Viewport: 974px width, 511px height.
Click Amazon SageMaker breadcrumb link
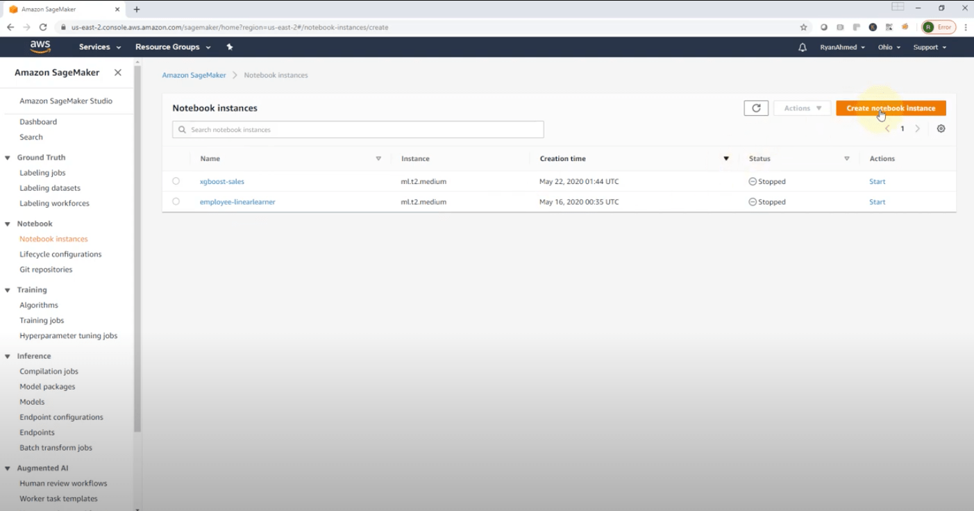click(x=194, y=75)
